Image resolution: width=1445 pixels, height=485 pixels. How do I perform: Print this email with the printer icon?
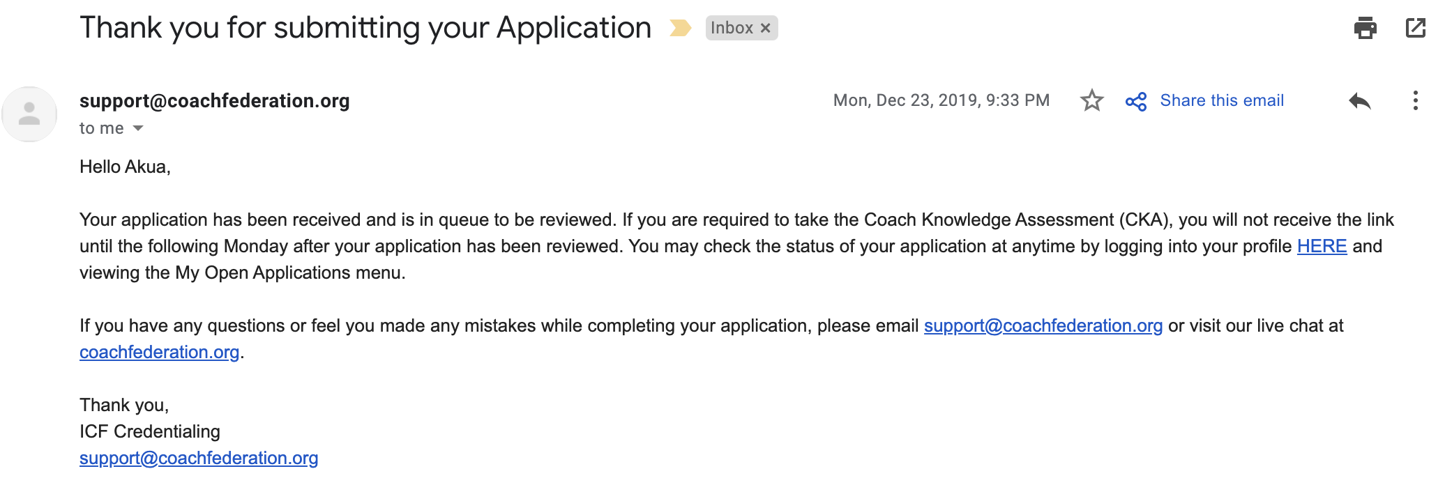tap(1365, 28)
